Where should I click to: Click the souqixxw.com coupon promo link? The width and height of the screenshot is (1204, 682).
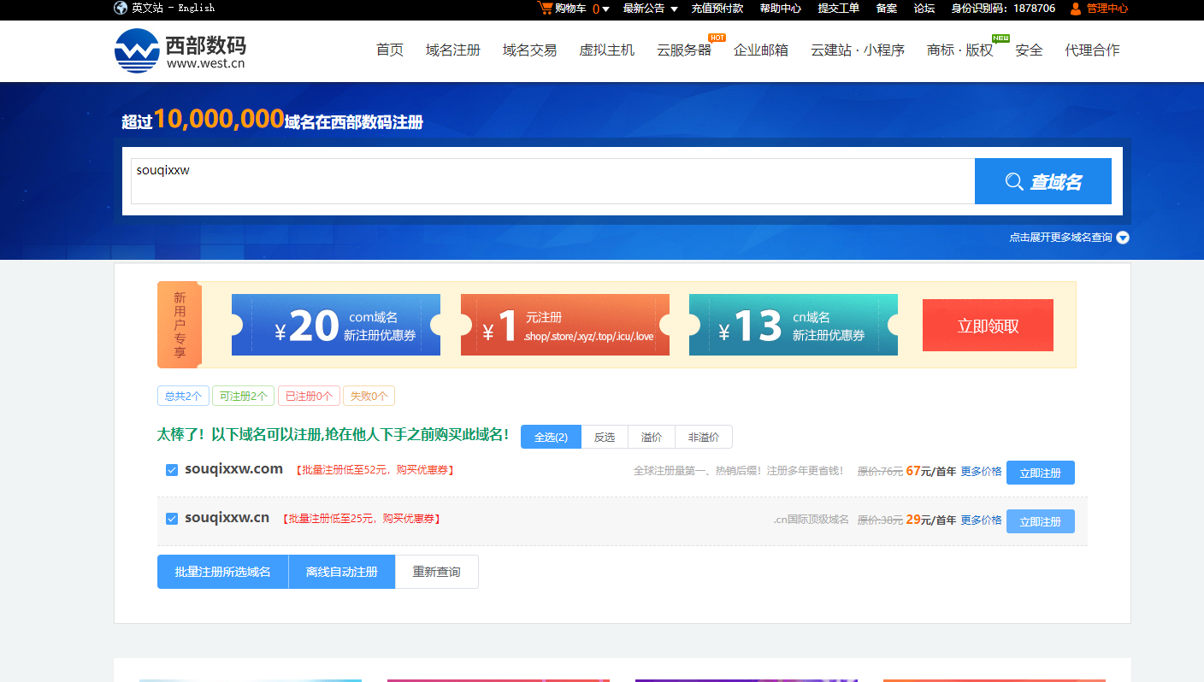pyautogui.click(x=375, y=470)
